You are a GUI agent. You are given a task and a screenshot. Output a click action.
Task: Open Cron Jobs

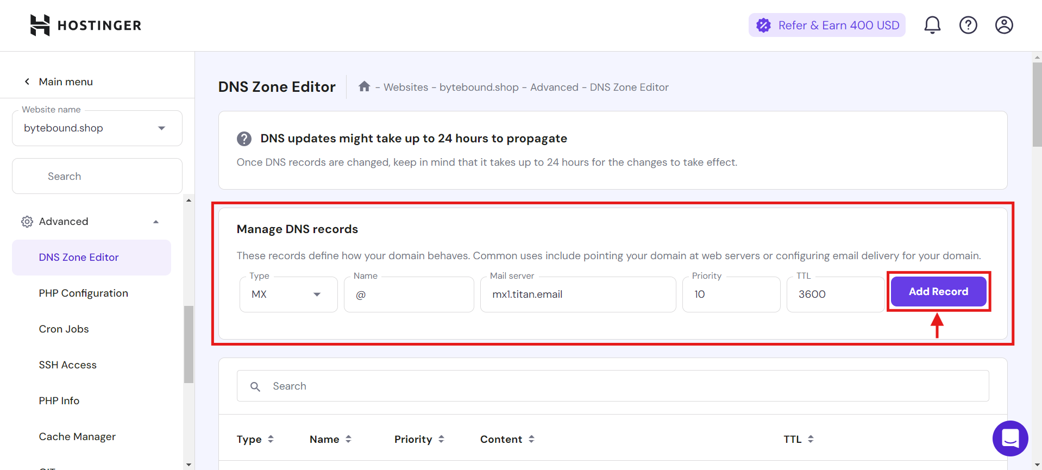click(64, 329)
